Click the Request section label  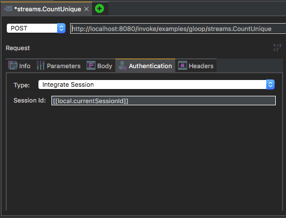(18, 48)
